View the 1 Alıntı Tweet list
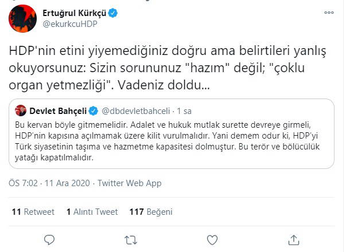This screenshot has width=346, height=252. [x=92, y=212]
